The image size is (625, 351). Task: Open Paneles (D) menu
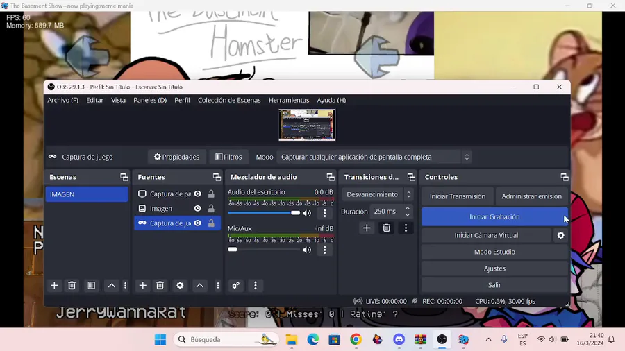pyautogui.click(x=150, y=101)
